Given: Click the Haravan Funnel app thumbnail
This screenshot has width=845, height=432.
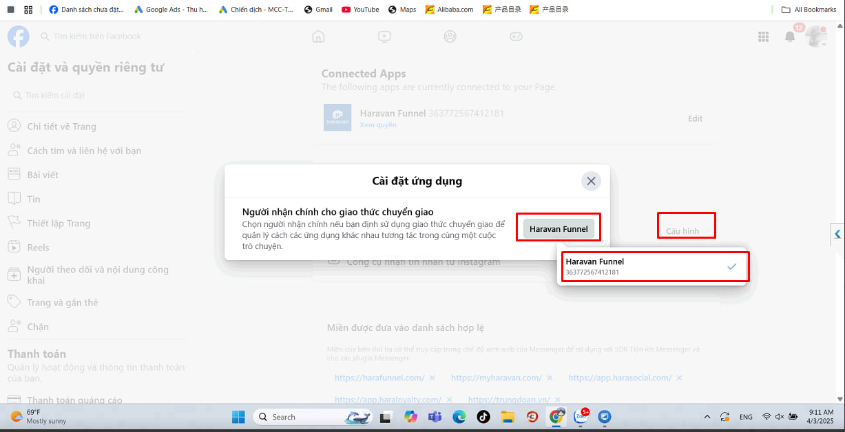Looking at the screenshot, I should 337,117.
